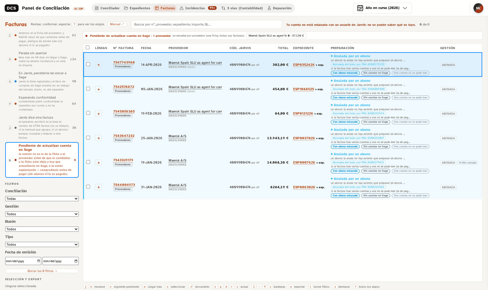Toggle the select-all checkbox in table header
Viewport: 488px width, 290px height.
click(x=88, y=48)
